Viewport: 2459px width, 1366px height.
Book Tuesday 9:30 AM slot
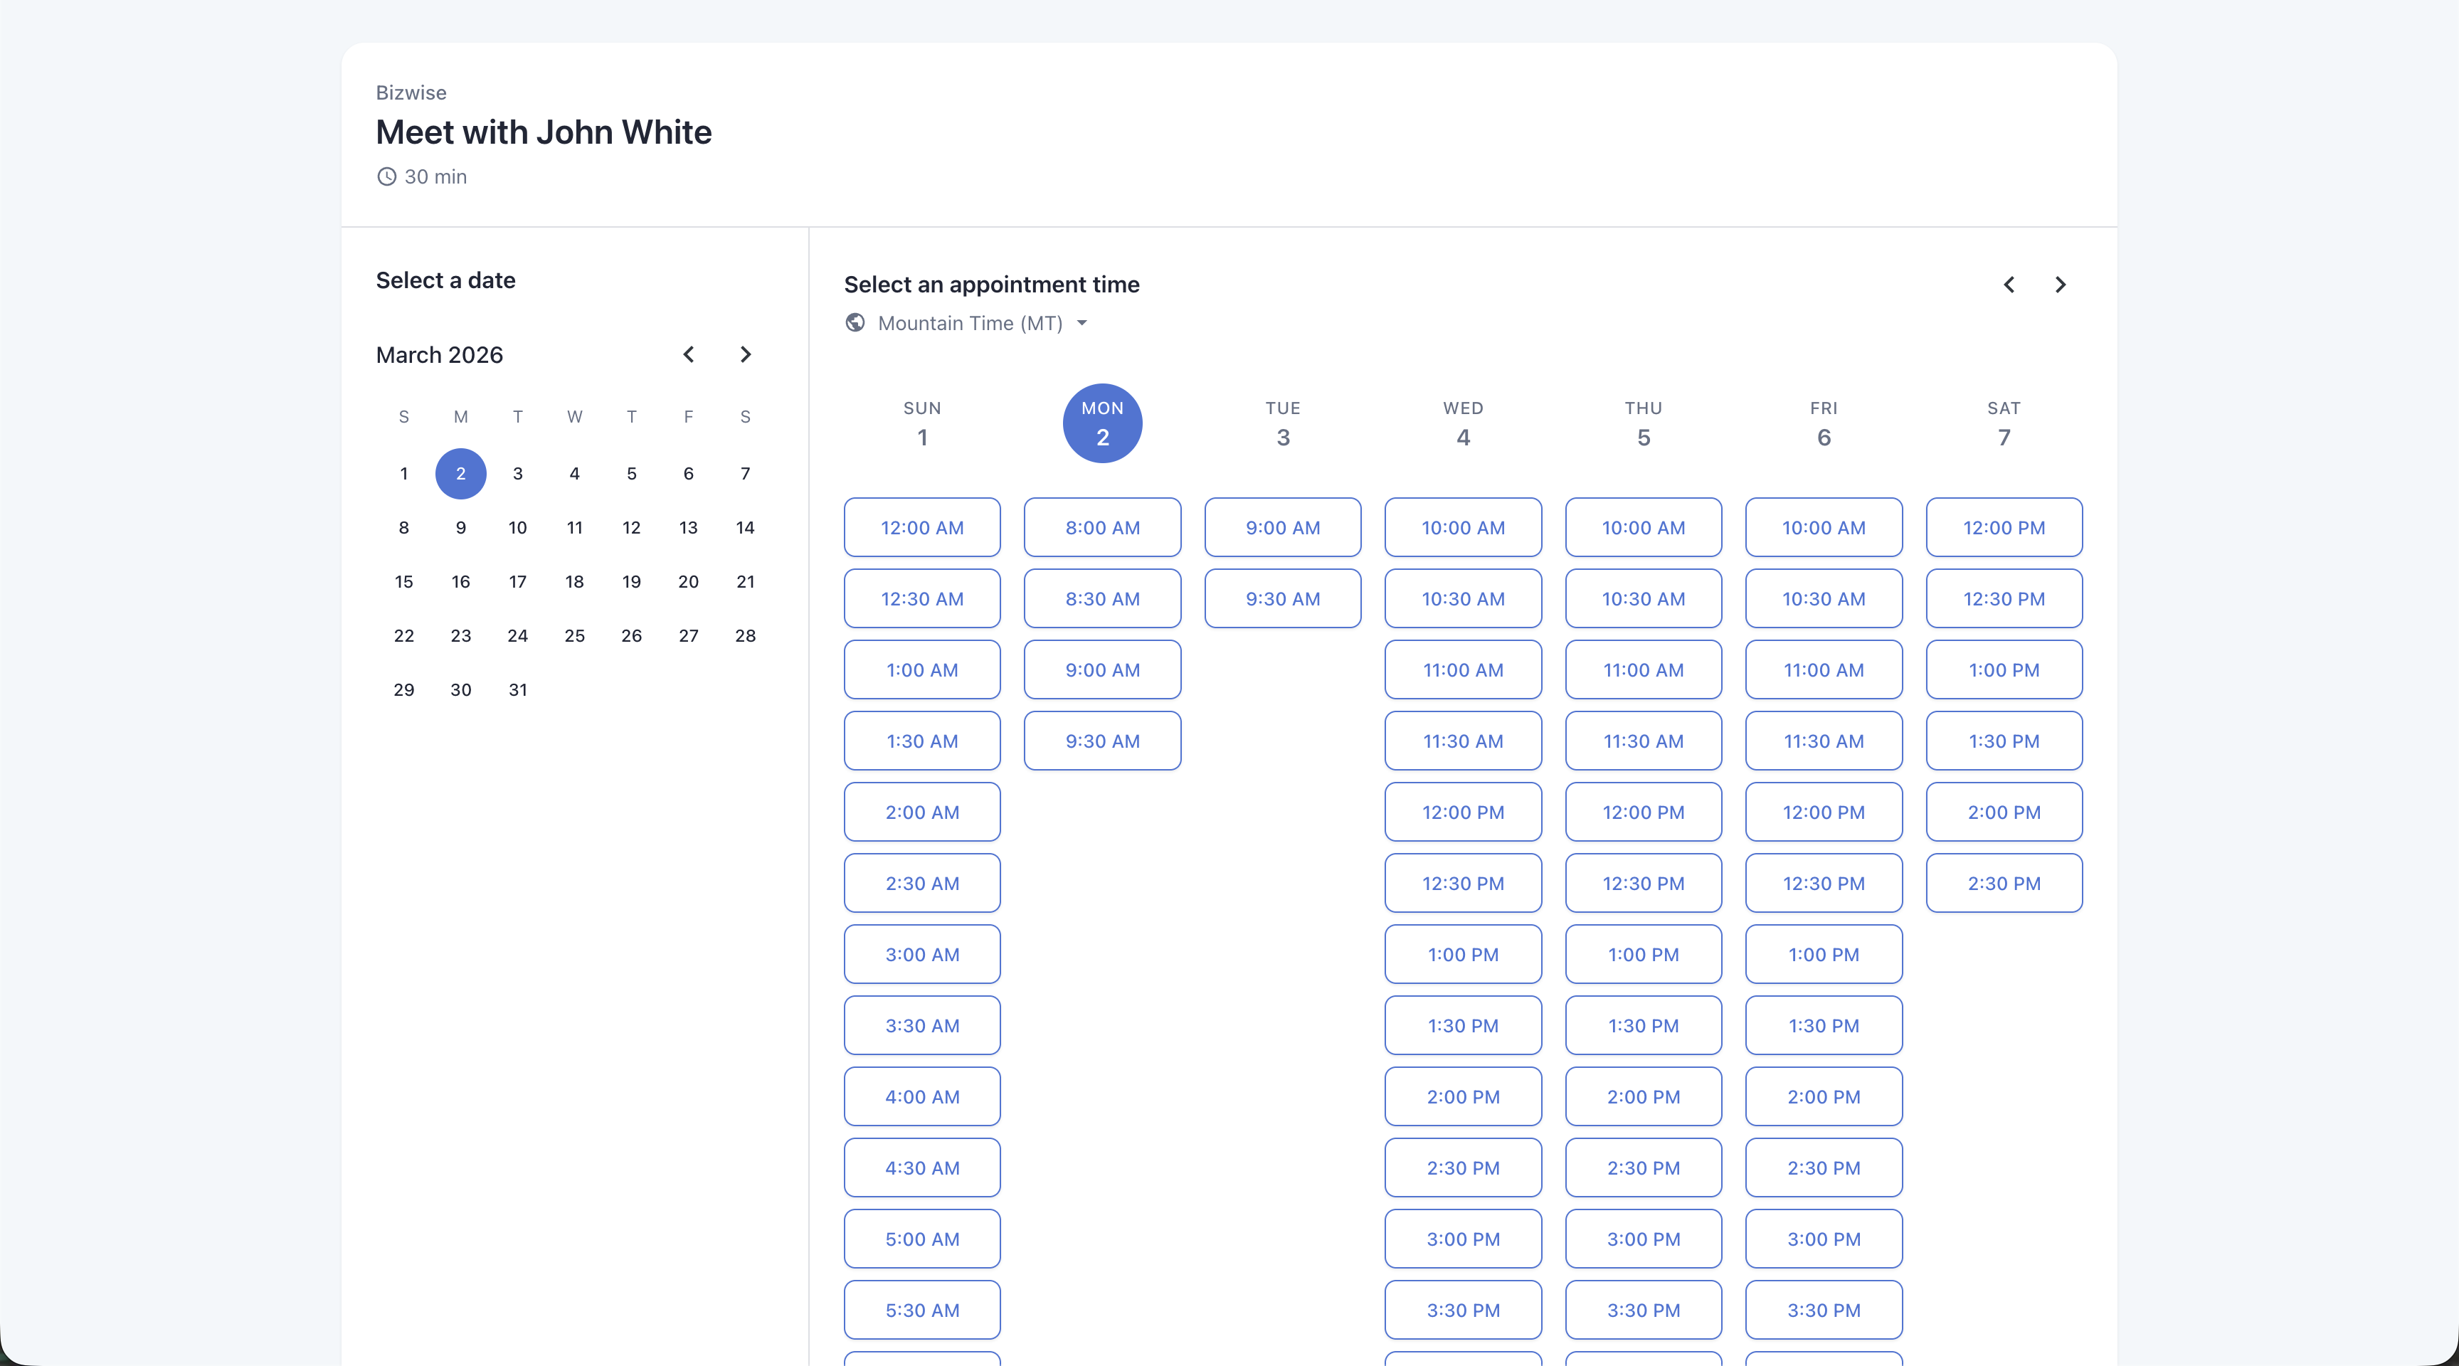[x=1283, y=598]
